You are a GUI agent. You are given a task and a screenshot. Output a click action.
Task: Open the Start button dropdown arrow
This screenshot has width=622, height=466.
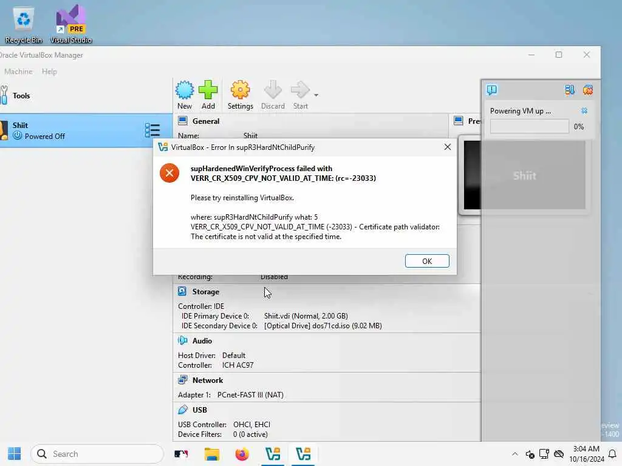316,95
